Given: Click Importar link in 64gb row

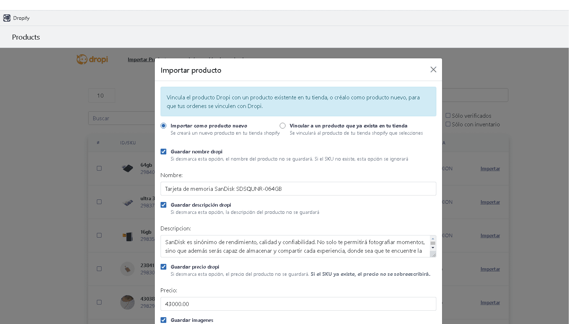Looking at the screenshot, I should pos(490,168).
